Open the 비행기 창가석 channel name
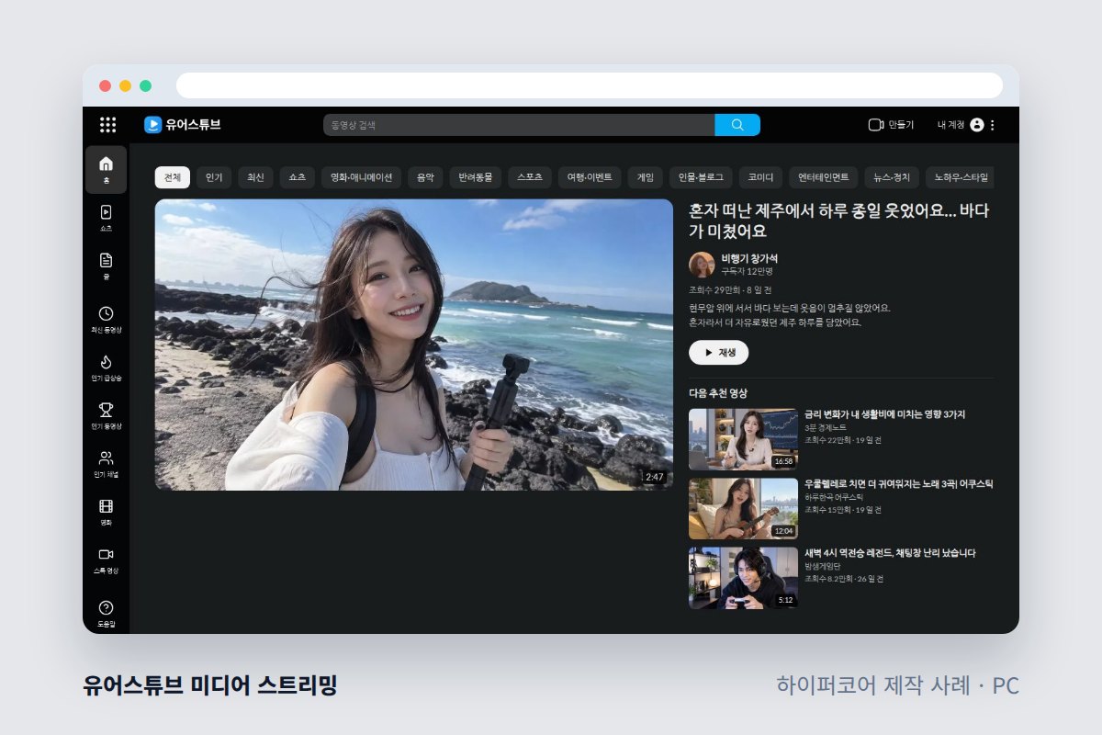Image resolution: width=1102 pixels, height=735 pixels. [x=749, y=258]
